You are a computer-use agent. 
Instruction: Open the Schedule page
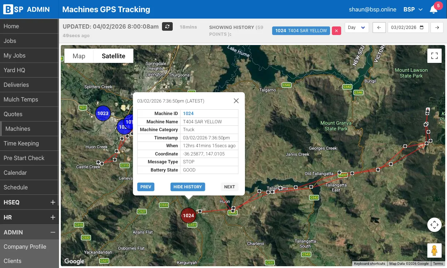29,187
